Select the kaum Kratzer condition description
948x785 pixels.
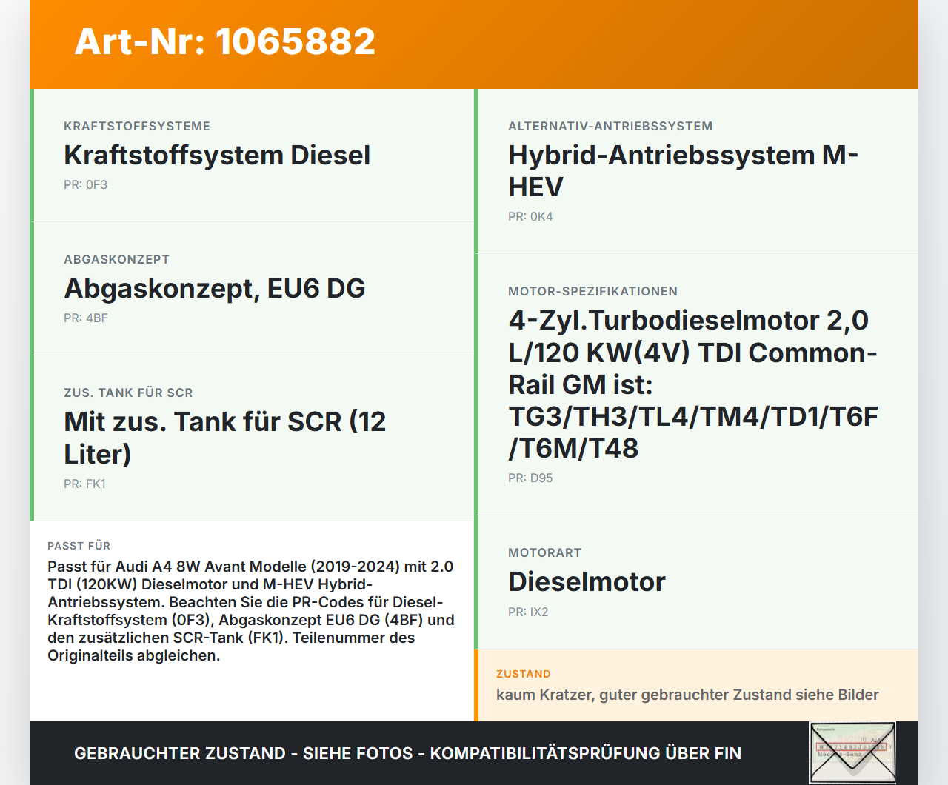(x=687, y=695)
